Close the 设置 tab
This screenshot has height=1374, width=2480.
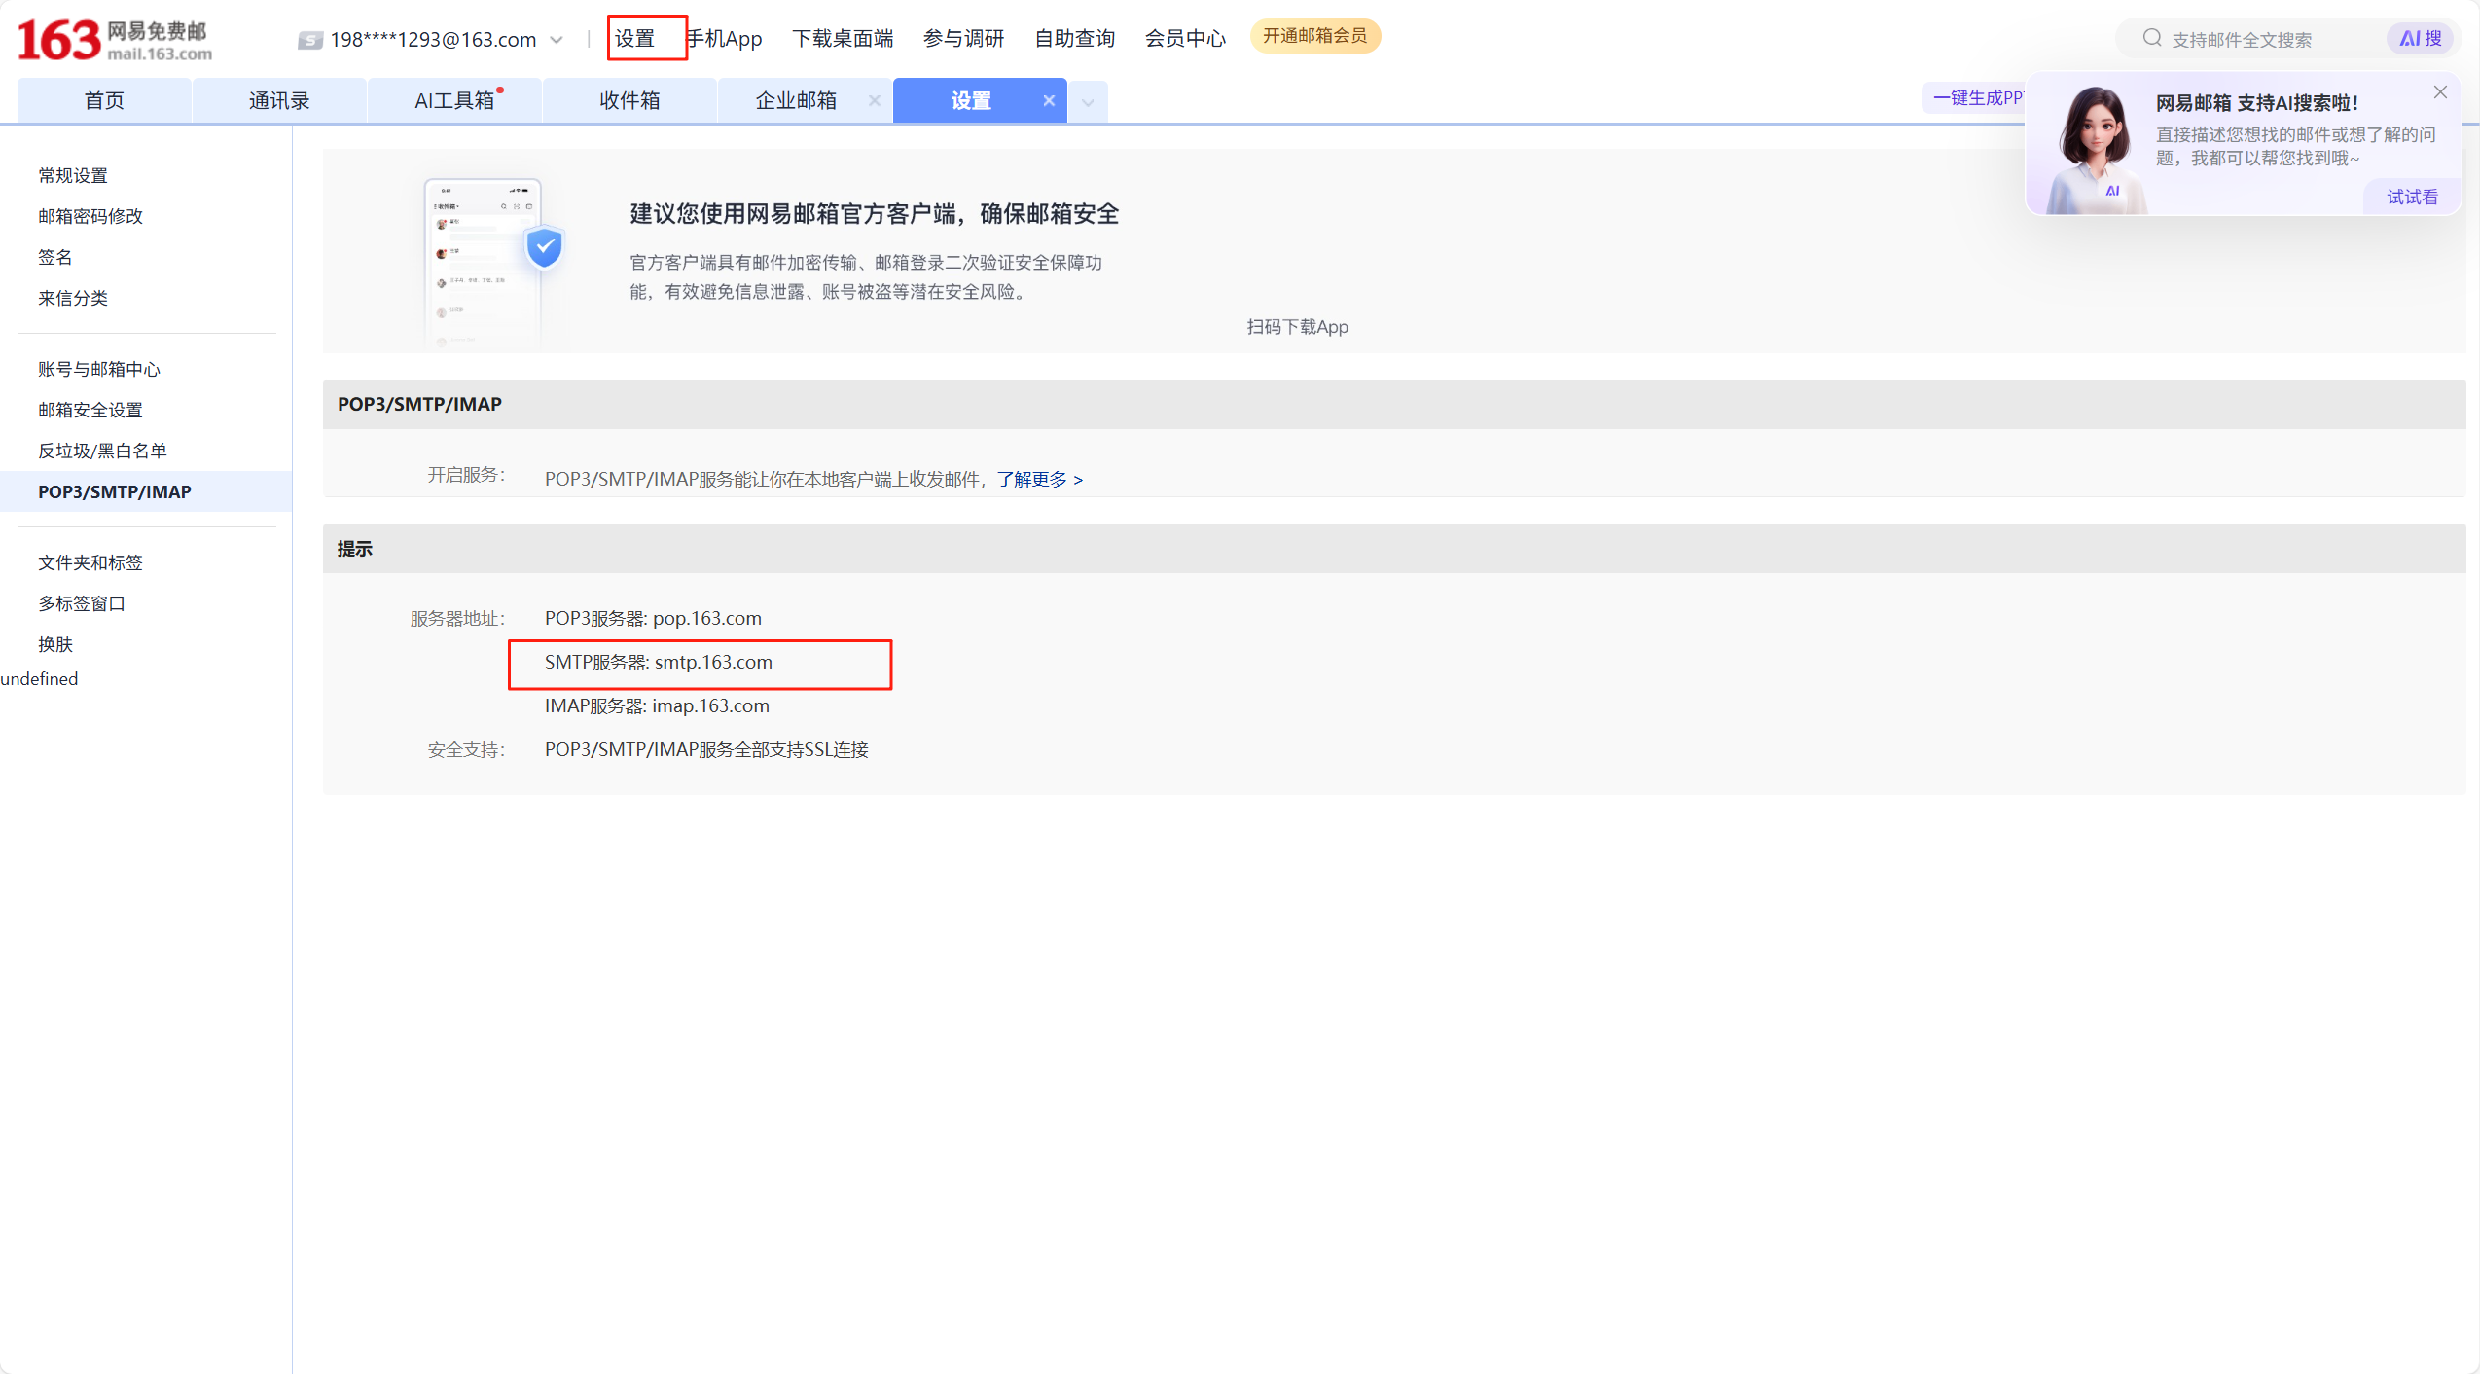click(x=1049, y=100)
